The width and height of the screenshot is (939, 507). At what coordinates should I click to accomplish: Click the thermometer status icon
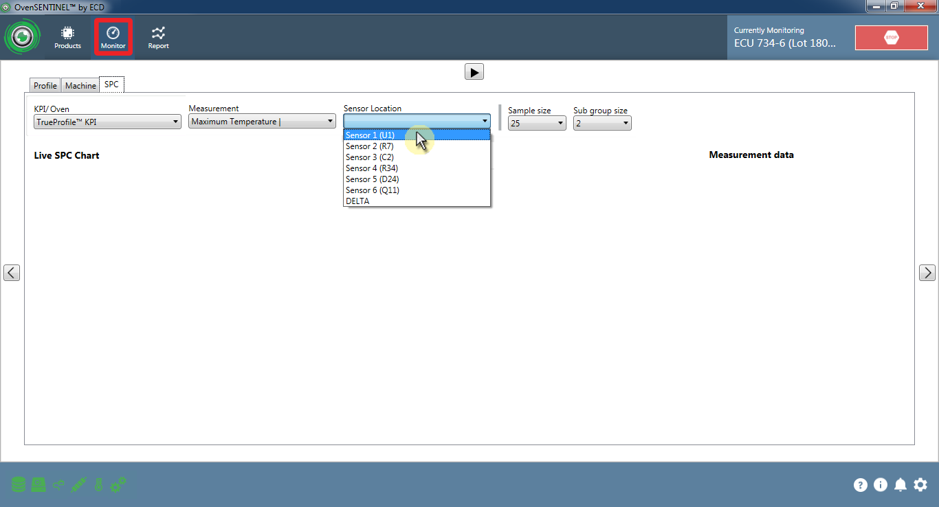pyautogui.click(x=98, y=485)
